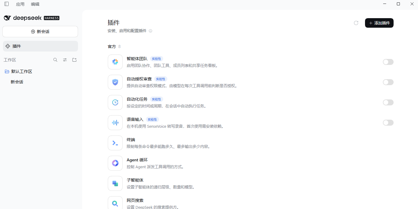Select 插件 in the sidebar
The width and height of the screenshot is (418, 209).
40,46
